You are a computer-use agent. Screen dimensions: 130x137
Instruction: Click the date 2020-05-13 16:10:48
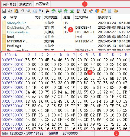click(x=114, y=46)
